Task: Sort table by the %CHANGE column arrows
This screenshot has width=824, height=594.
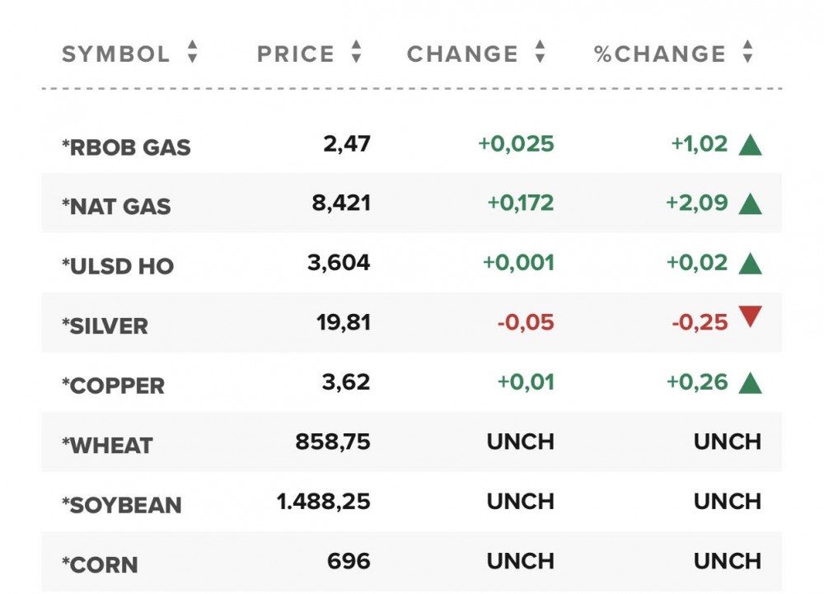Action: (747, 54)
